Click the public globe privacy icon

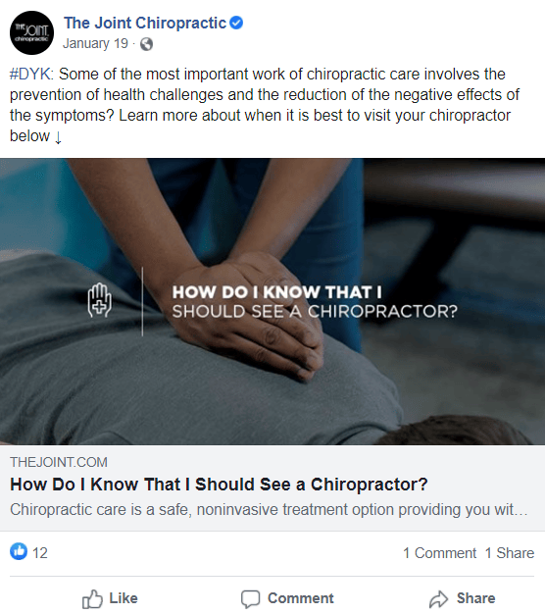(146, 44)
